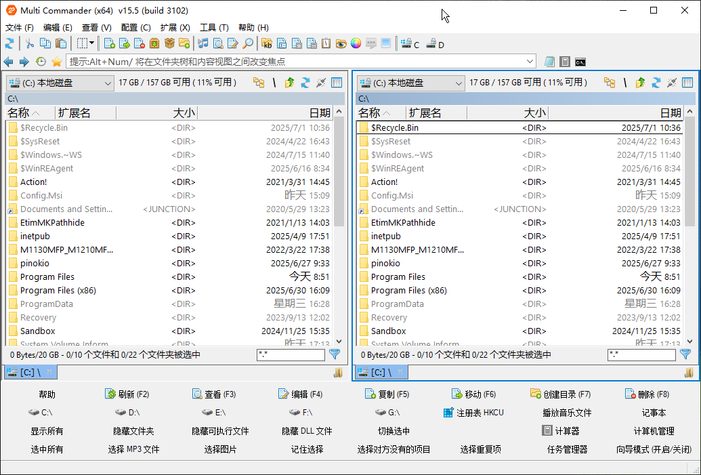This screenshot has height=475, width=701.
Task: Click 刷新 (F2) button
Action: 127,394
